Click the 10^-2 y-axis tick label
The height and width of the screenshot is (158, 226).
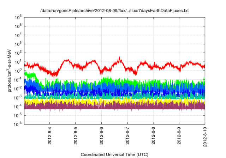pyautogui.click(x=18, y=89)
